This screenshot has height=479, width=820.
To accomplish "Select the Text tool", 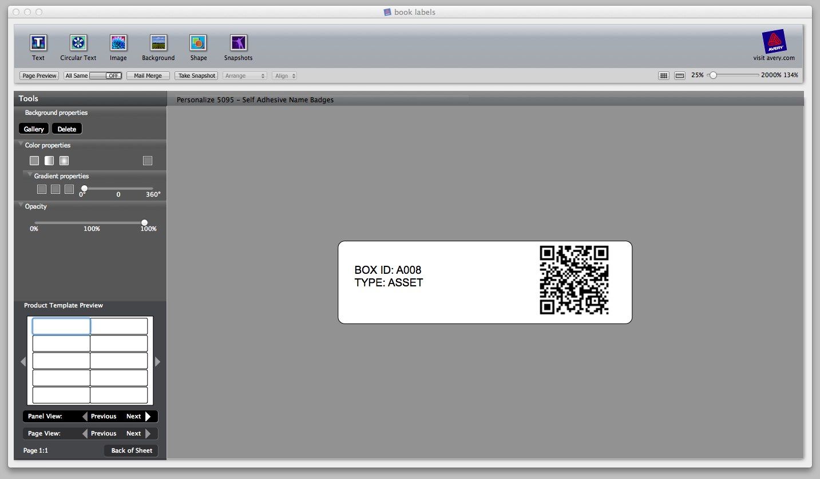I will pyautogui.click(x=38, y=47).
